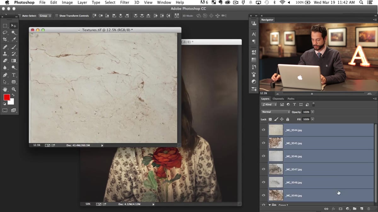Enable Show Transform Controls checkbox
Screen dimensions: 378x212
pos(57,16)
